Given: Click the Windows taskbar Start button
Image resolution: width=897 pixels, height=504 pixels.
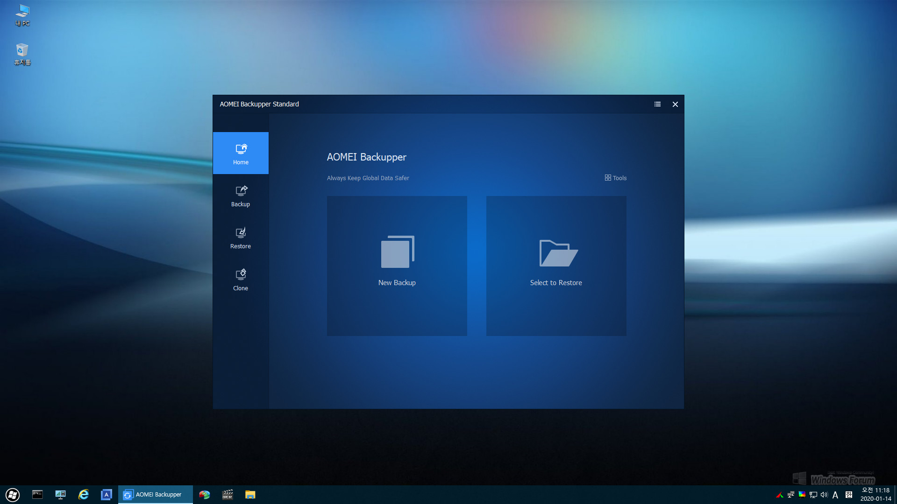Looking at the screenshot, I should tap(12, 494).
